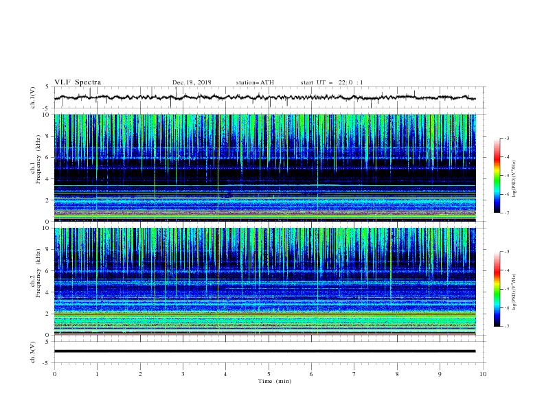Screen dimensions: 544x420
Task: Click the "8" kHz tick on ch.1 frequency axis
Action: point(47,136)
